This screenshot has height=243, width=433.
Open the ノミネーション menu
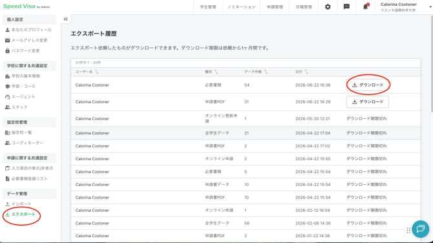tap(241, 7)
